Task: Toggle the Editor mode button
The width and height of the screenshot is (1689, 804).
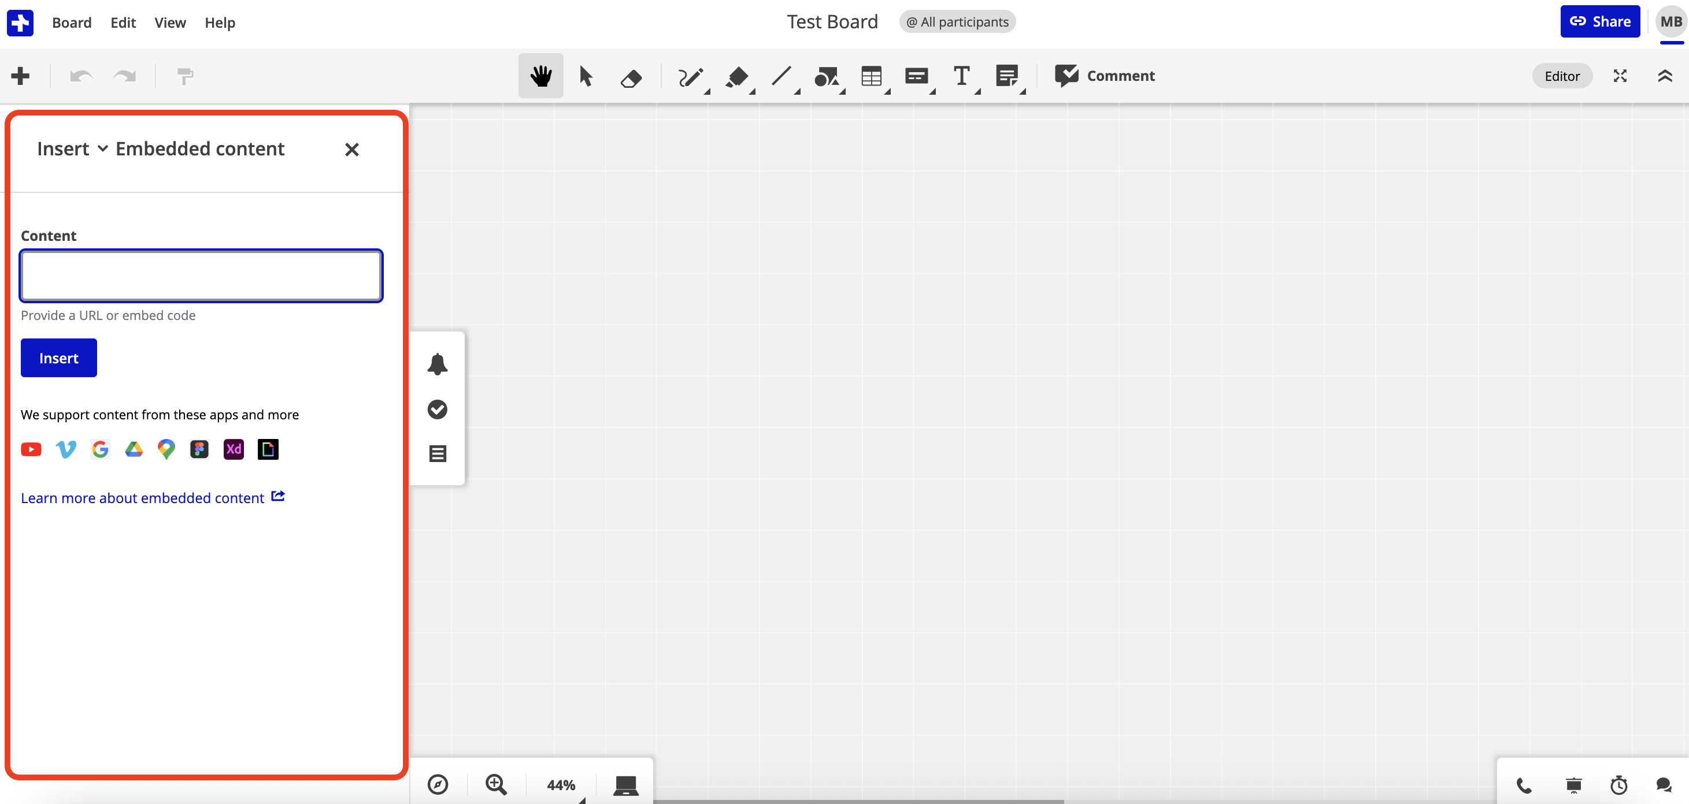Action: 1562,75
